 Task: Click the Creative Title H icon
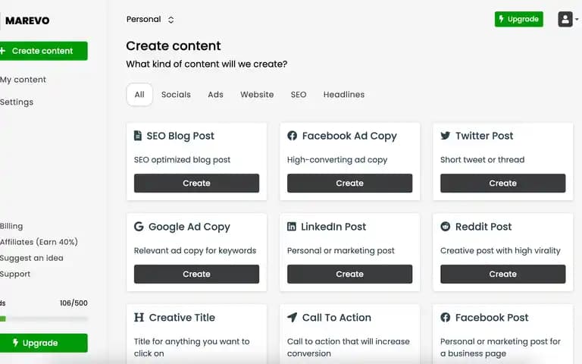[x=139, y=317]
